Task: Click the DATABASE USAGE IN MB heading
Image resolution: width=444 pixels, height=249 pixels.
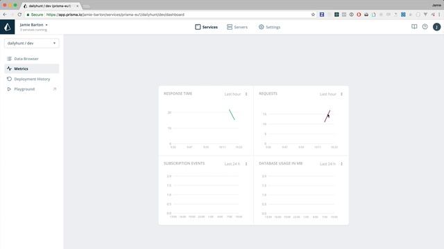Action: pyautogui.click(x=280, y=163)
